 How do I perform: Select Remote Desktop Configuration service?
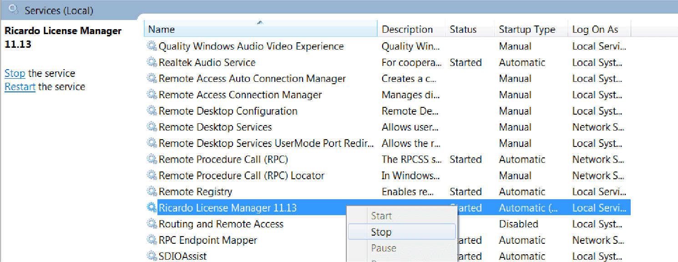coord(388,111)
